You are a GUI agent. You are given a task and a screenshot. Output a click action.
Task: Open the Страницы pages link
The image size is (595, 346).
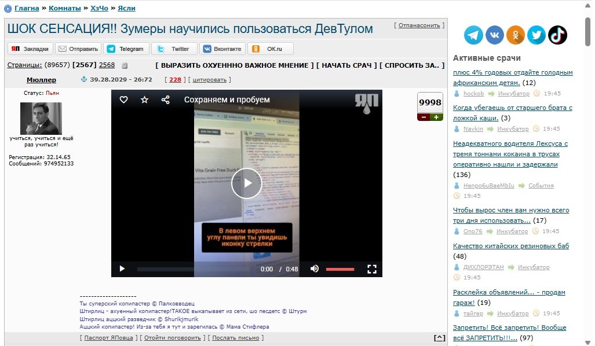tap(25, 65)
